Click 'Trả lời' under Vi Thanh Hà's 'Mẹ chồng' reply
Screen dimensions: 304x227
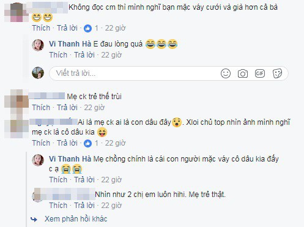[84, 180]
